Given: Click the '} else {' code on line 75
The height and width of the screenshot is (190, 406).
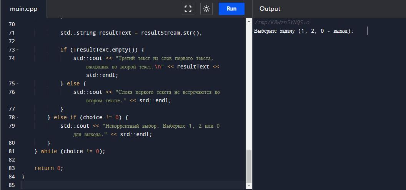Looking at the screenshot, I should point(73,84).
